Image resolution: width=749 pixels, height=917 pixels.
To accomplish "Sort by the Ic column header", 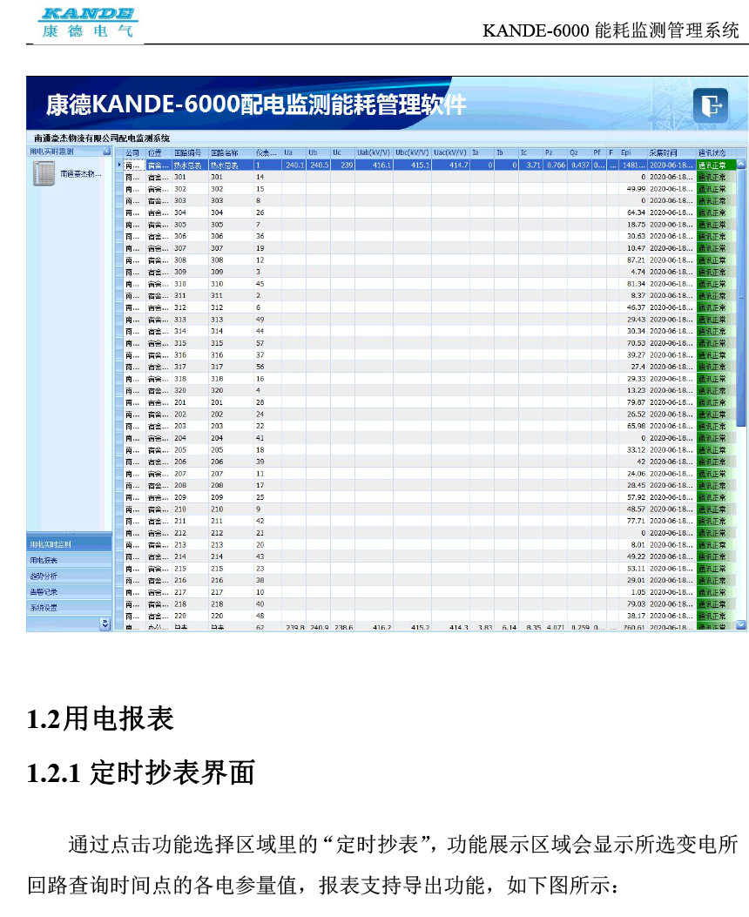I will pos(530,152).
